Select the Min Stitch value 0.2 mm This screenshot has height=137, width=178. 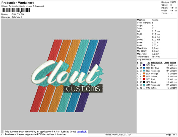point(155,51)
